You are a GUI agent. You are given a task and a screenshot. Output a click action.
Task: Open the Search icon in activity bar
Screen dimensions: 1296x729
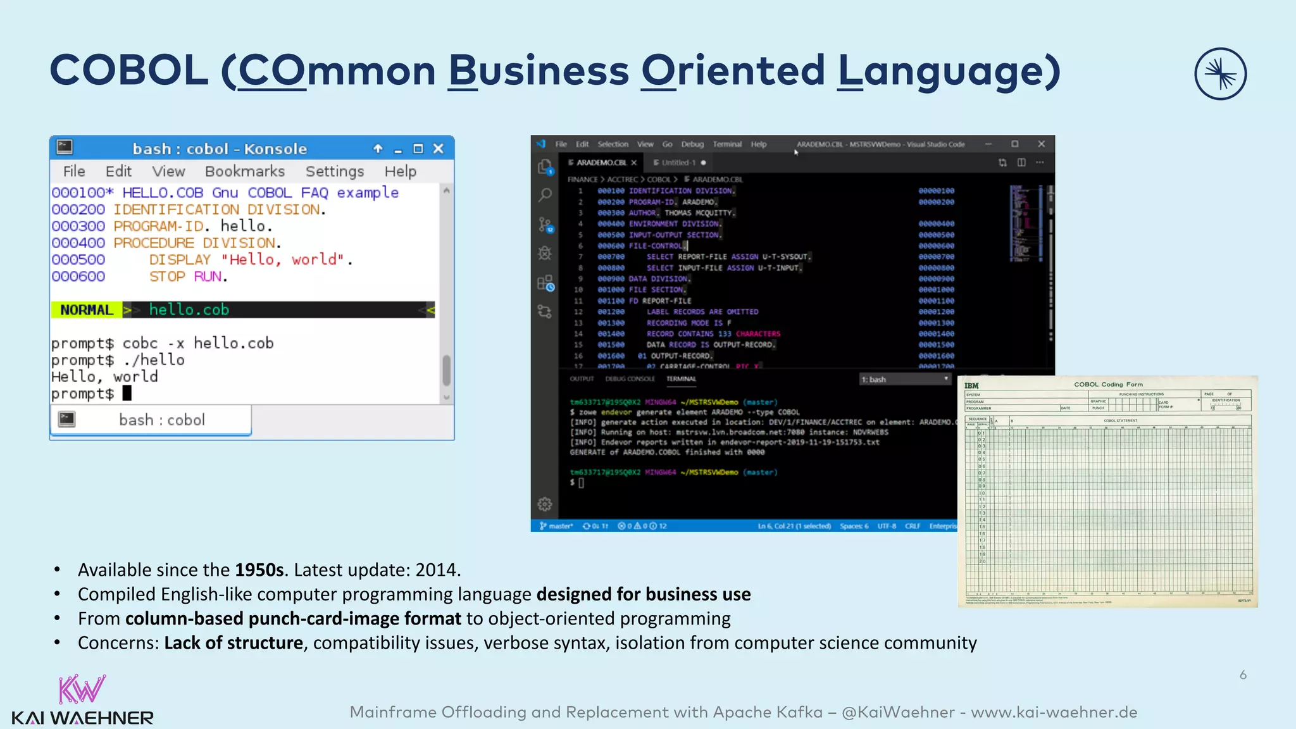pos(545,195)
